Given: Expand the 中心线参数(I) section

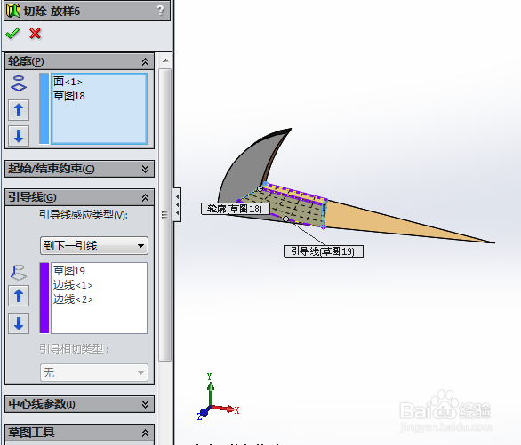Looking at the screenshot, I should tap(145, 404).
